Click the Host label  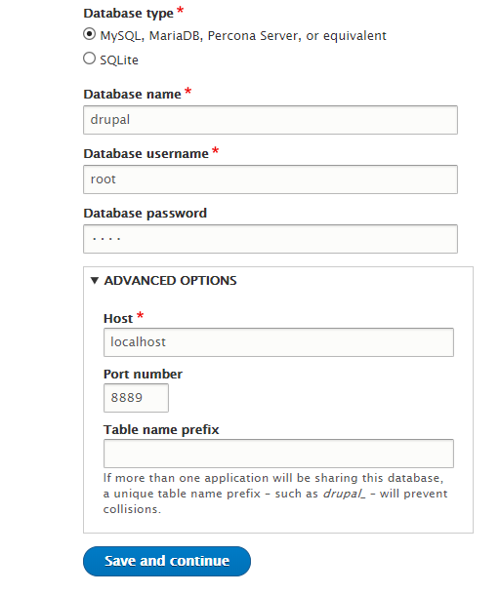tap(118, 318)
